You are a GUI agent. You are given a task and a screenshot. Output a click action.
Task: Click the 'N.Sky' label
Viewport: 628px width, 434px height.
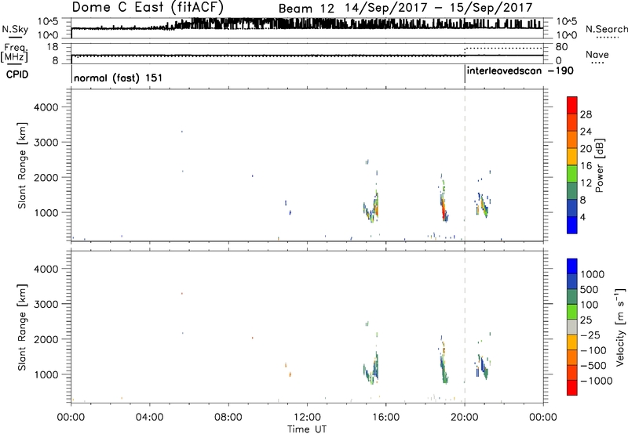(x=15, y=30)
